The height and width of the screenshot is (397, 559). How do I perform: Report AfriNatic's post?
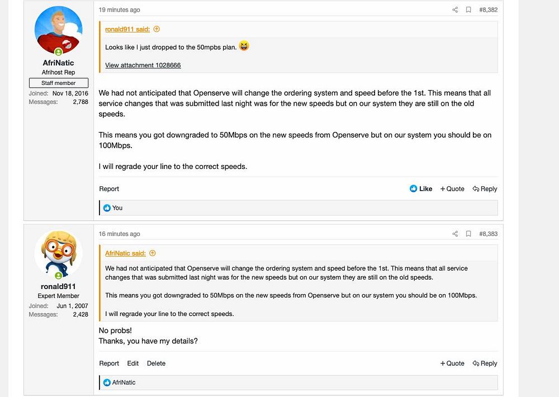(109, 188)
